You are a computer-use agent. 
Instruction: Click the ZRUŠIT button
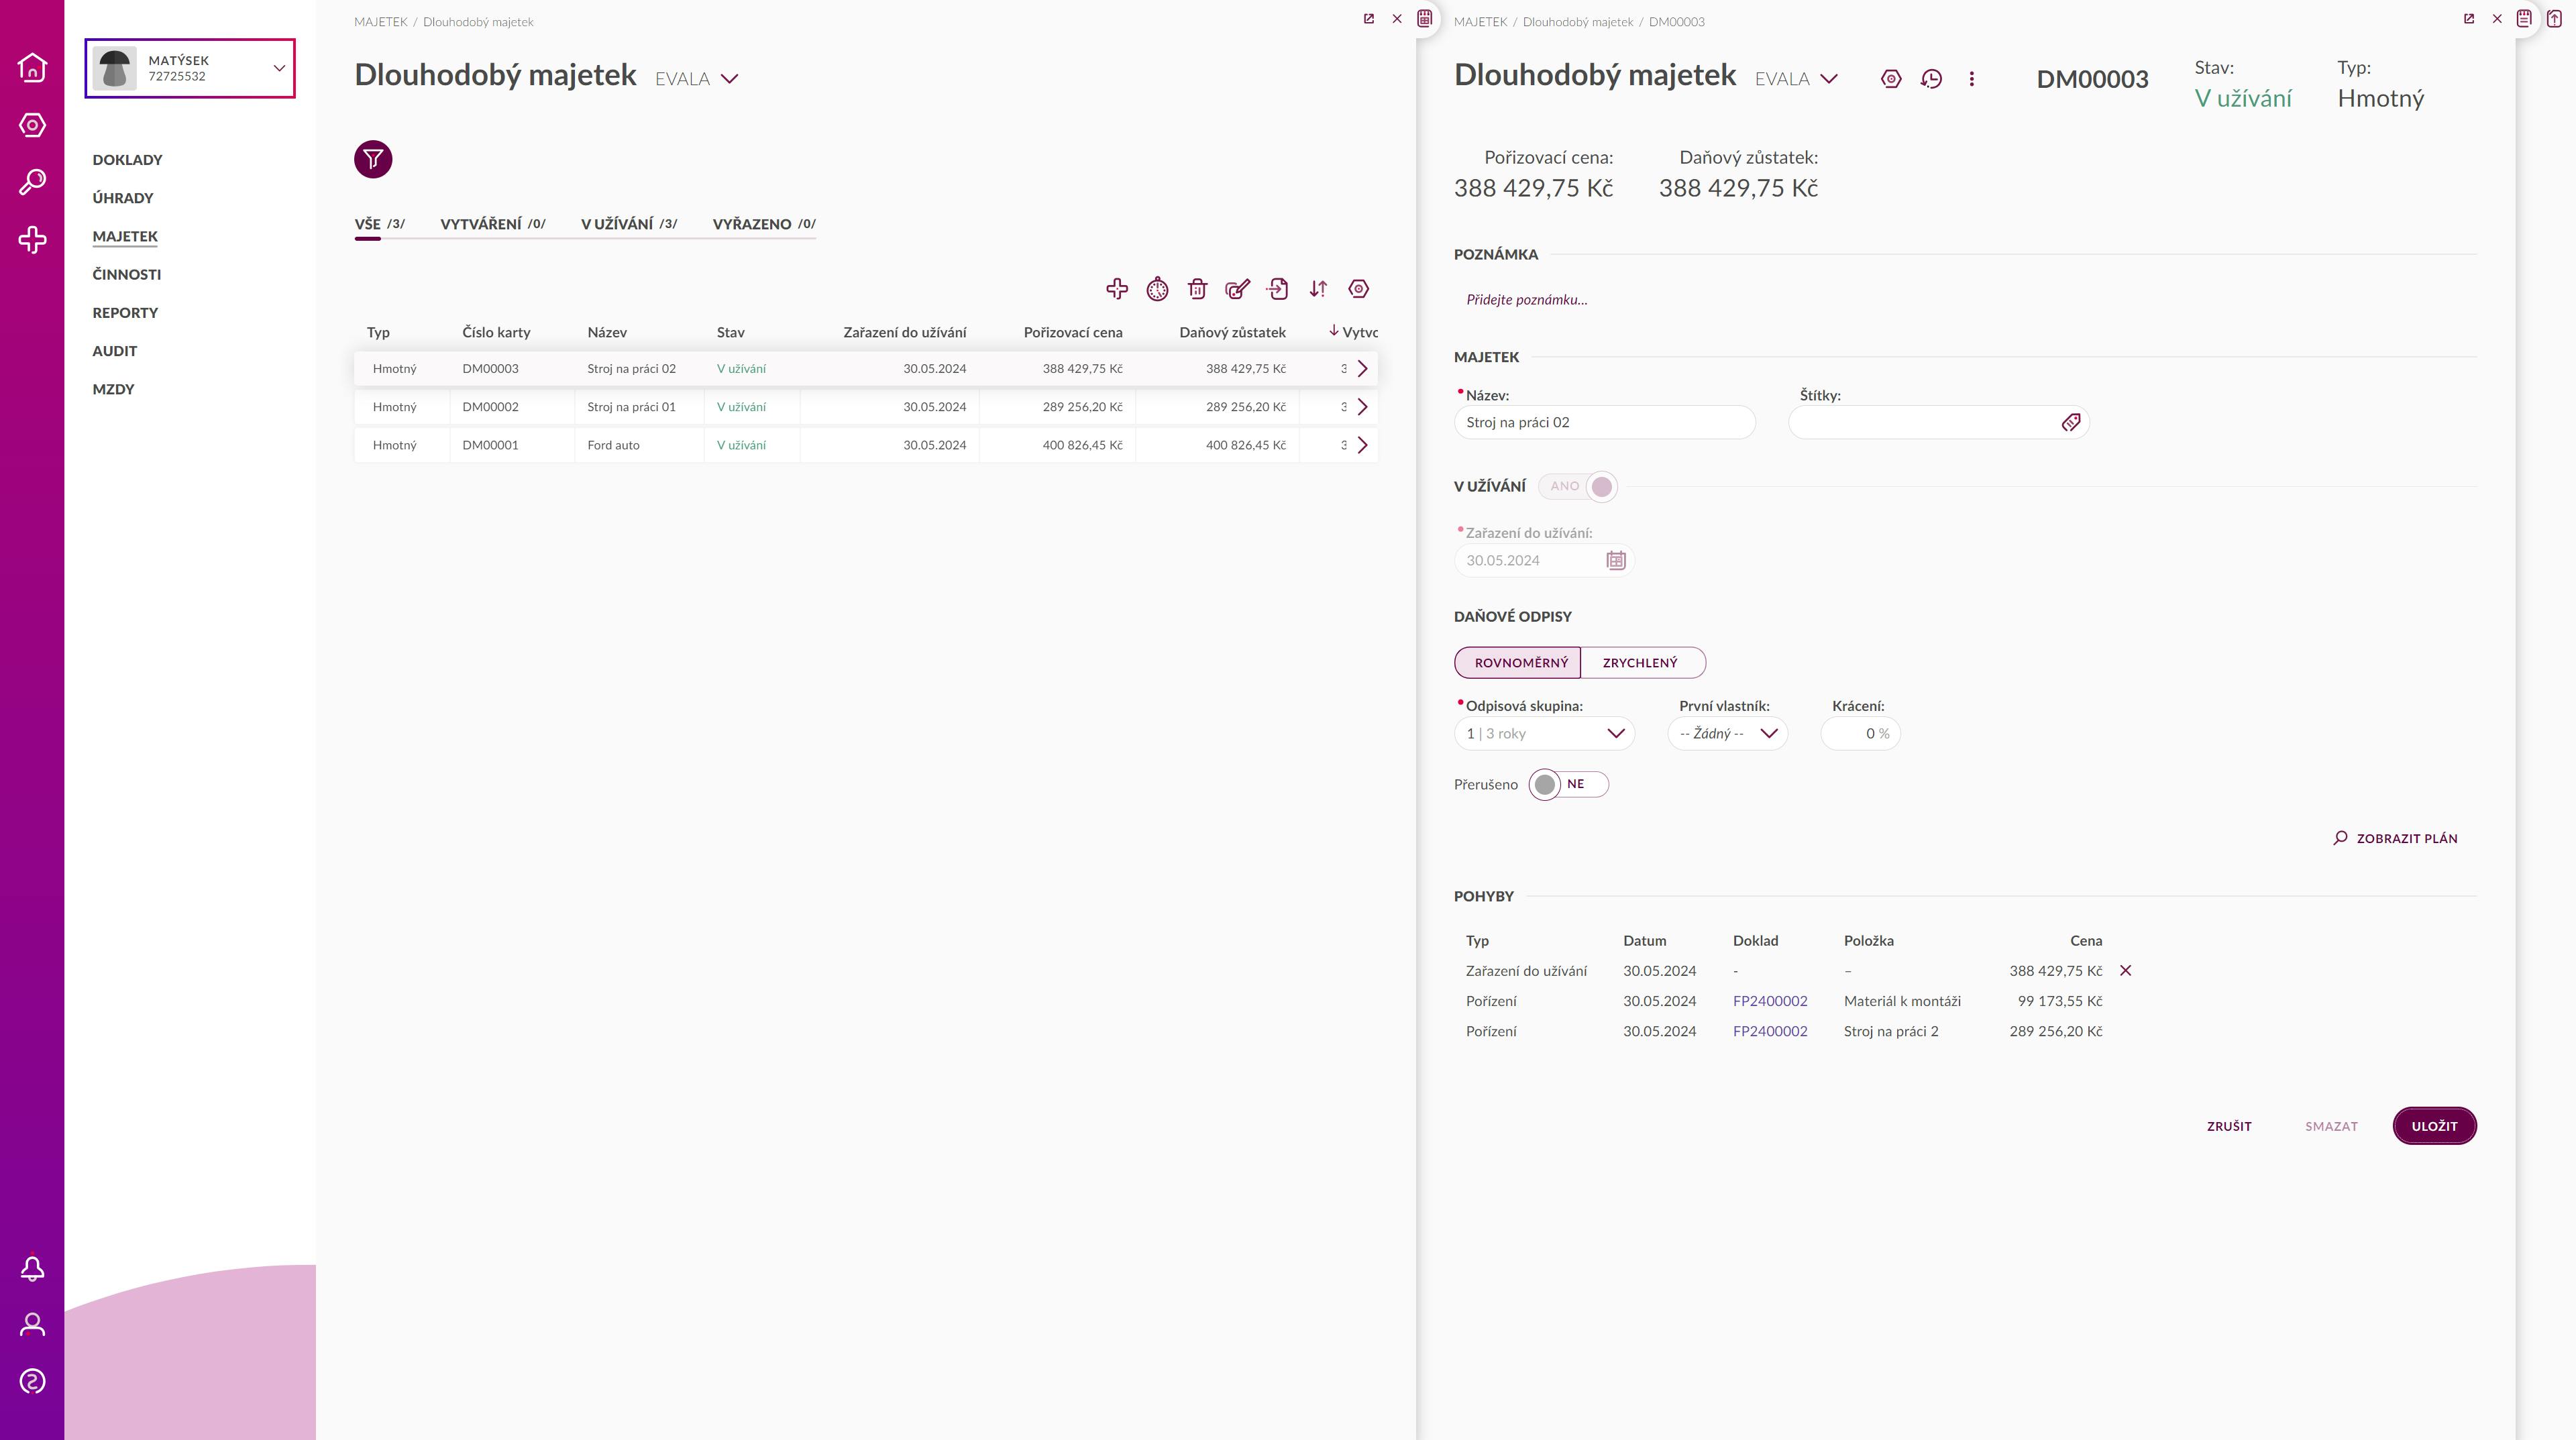click(2229, 1126)
